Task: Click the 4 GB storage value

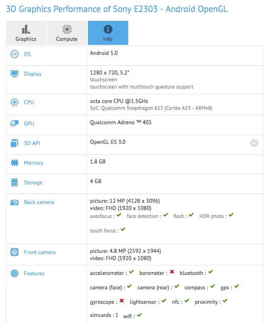Action: coord(96,181)
